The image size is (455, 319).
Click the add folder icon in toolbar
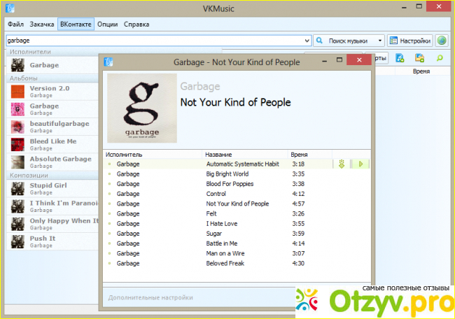419,58
